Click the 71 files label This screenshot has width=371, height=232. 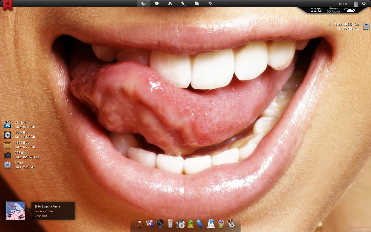20,123
